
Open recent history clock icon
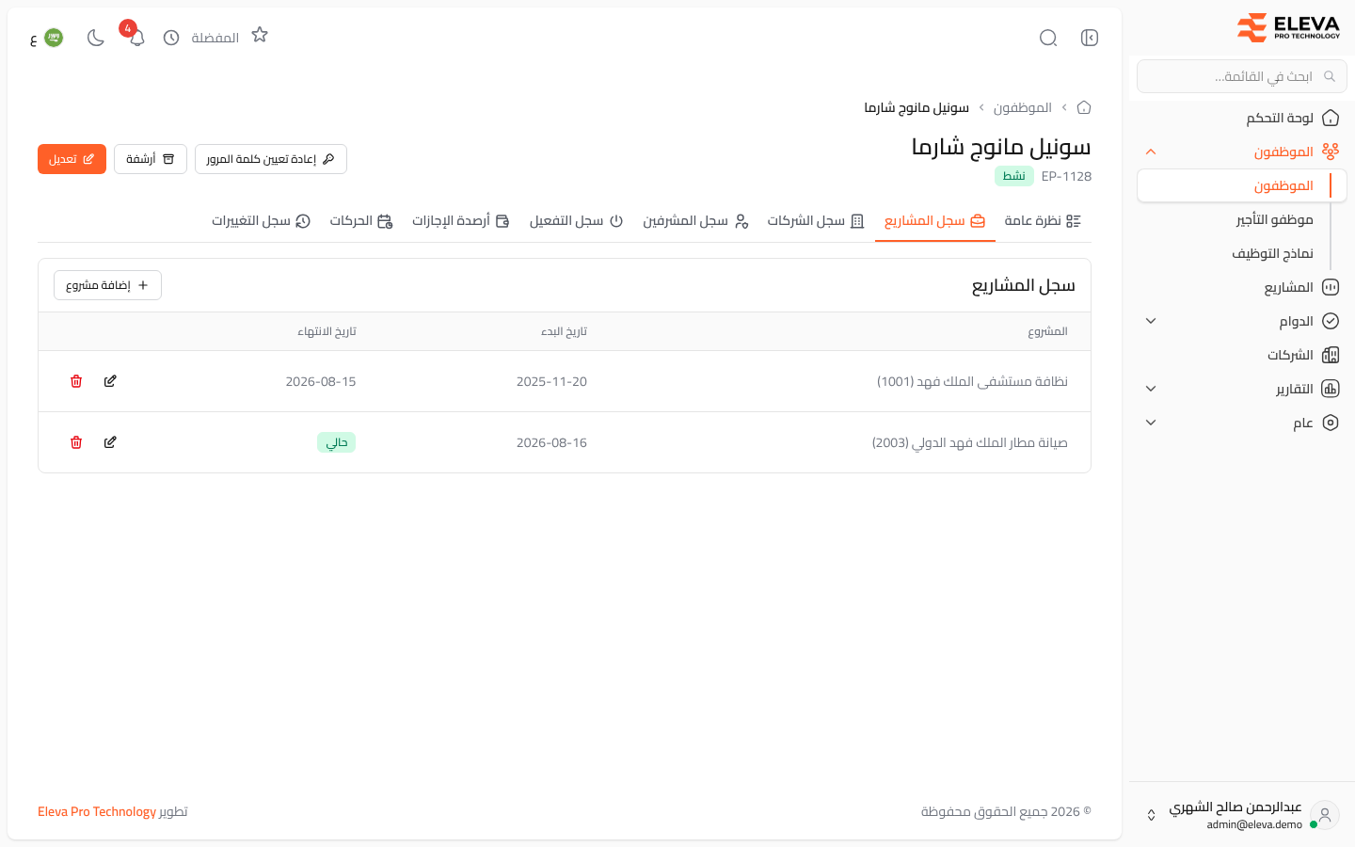(171, 38)
